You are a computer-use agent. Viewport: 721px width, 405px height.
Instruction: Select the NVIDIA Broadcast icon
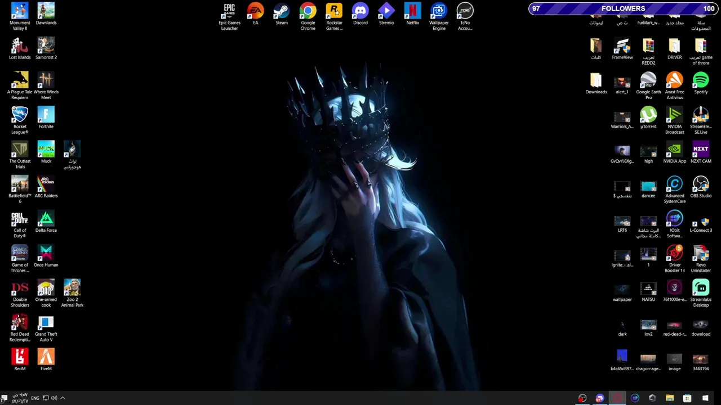tap(675, 120)
